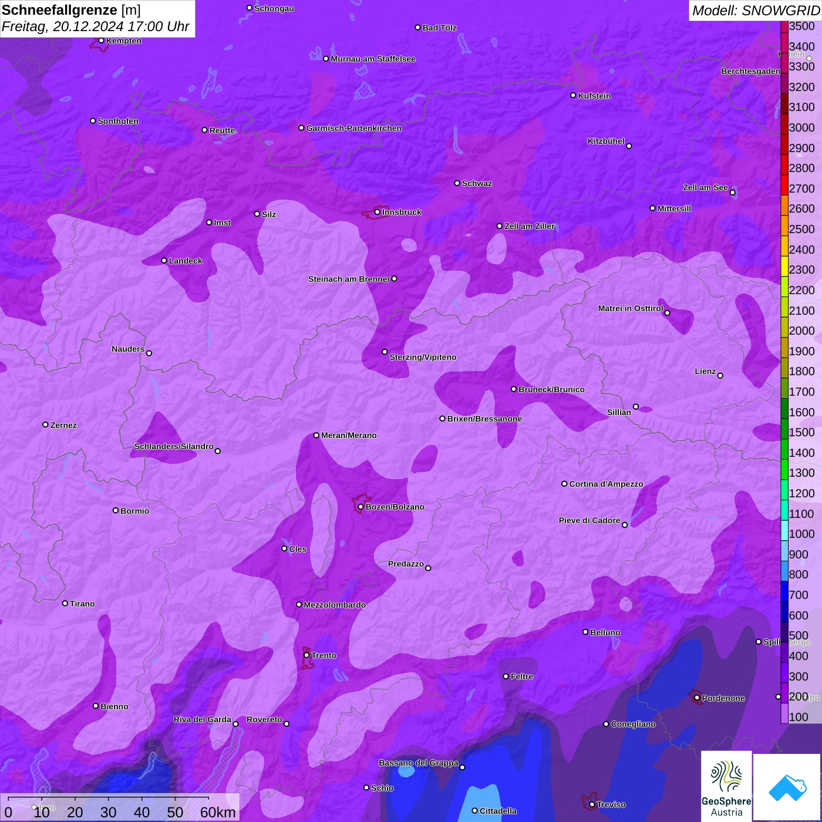The image size is (822, 822).
Task: Click the date Freitag, 20.12.2024 17:00 Uhr
Action: pos(95,27)
